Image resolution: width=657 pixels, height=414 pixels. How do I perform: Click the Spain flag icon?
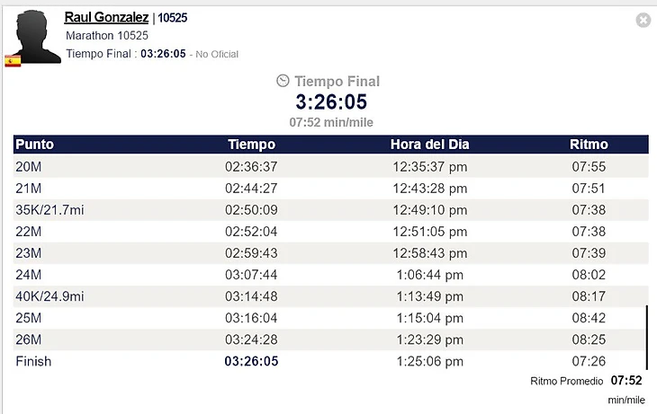point(13,61)
